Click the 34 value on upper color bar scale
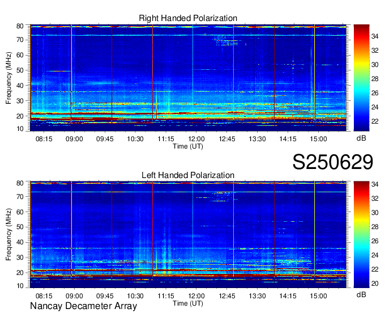 pos(375,36)
